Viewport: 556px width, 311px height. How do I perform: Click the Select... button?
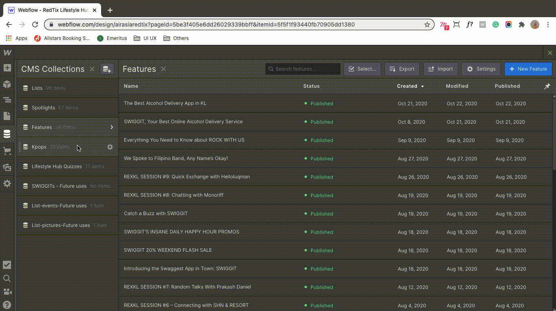(x=362, y=69)
